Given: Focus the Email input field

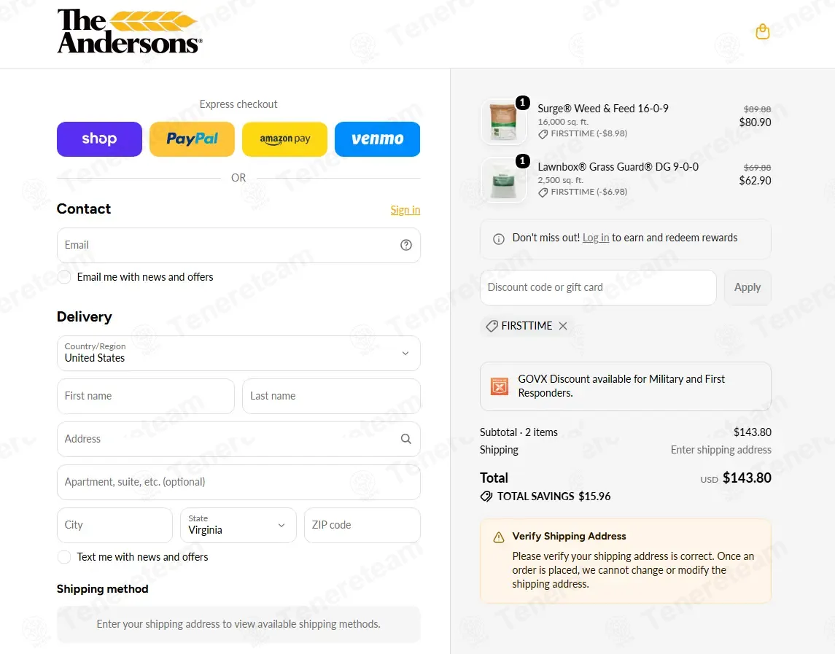Looking at the screenshot, I should (238, 245).
